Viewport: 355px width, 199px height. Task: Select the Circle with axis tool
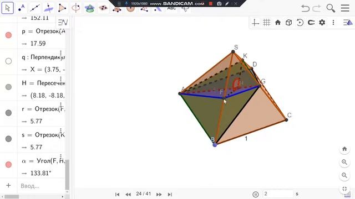(x=75, y=8)
